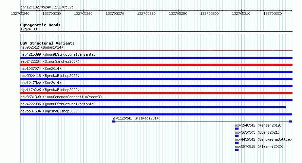
Task: Click the blue bar under nsv4215899
Action: pos(156,58)
